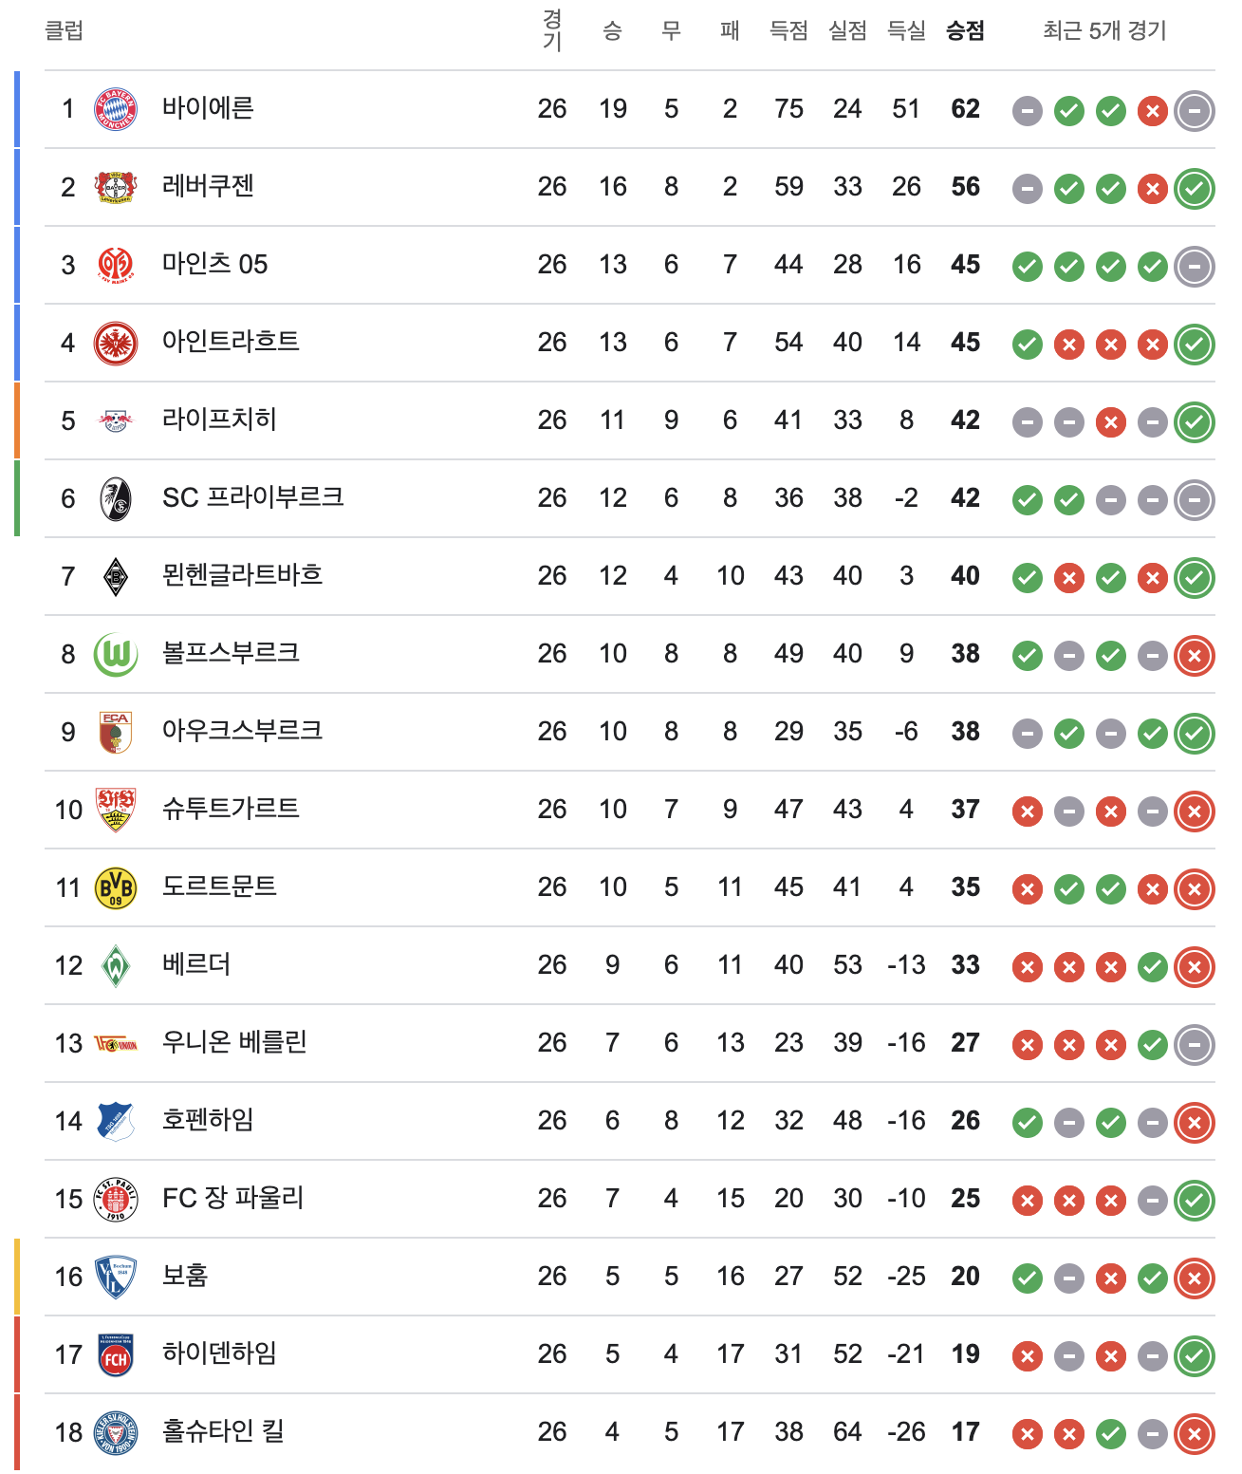
Task: Click Bayern's latest match draw icon
Action: pos(1195,111)
